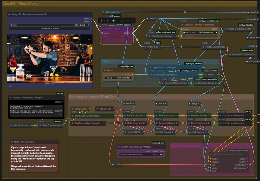Click the arrow button beside Enable Mask Based Latent

[161, 154]
